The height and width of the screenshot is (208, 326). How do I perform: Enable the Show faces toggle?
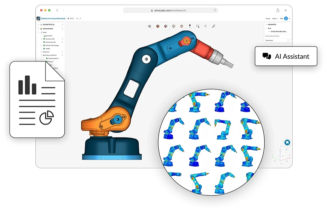(288, 40)
